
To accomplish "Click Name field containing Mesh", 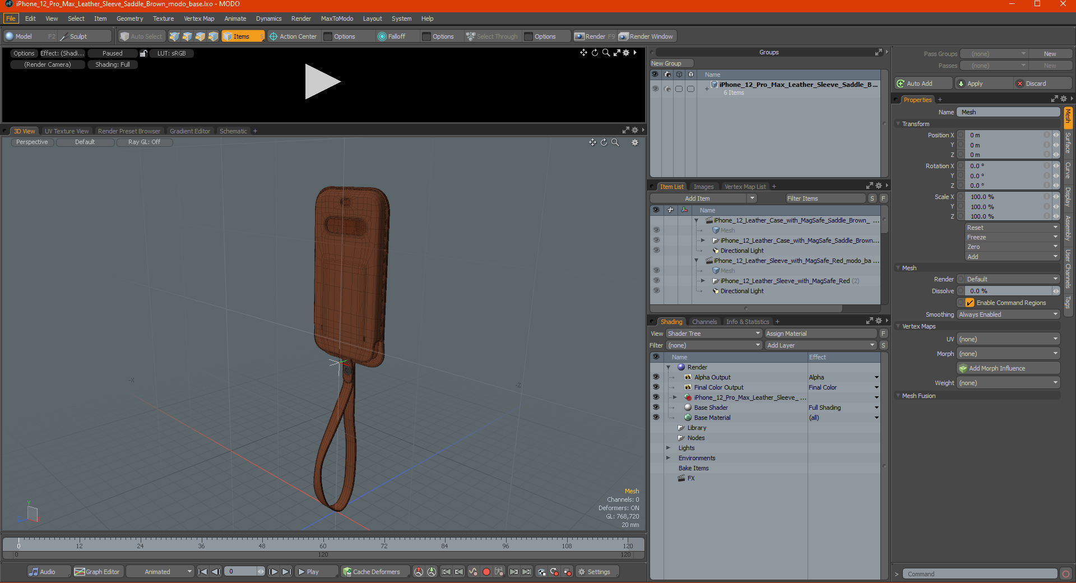I will coord(1008,112).
